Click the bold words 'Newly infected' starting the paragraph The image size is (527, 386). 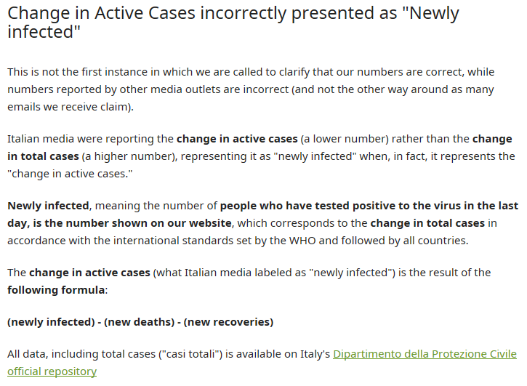pyautogui.click(x=48, y=206)
